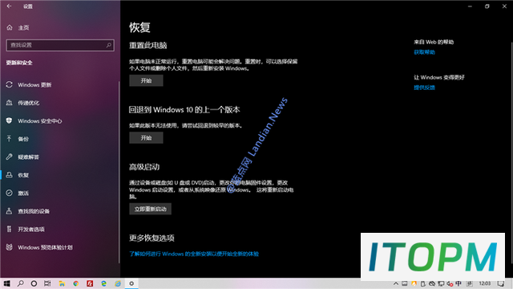Click the search magnifier in settings box
The width and height of the screenshot is (513, 289).
[x=109, y=45]
